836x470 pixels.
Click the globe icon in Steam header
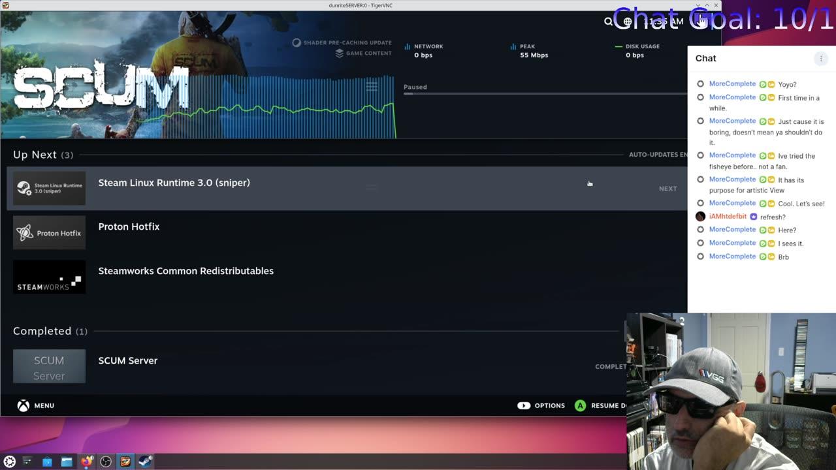[628, 22]
